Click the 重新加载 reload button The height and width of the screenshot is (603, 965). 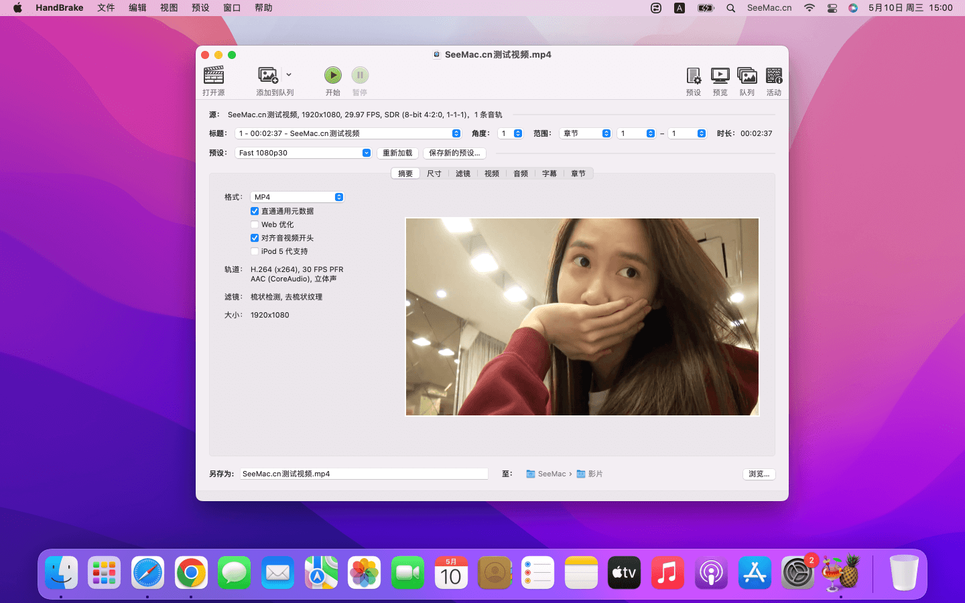pyautogui.click(x=397, y=153)
